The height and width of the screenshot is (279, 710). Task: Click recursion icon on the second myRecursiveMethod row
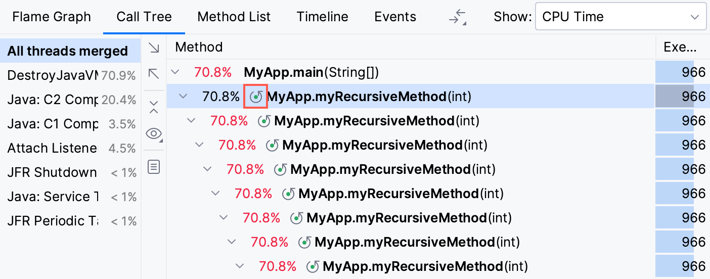[264, 121]
